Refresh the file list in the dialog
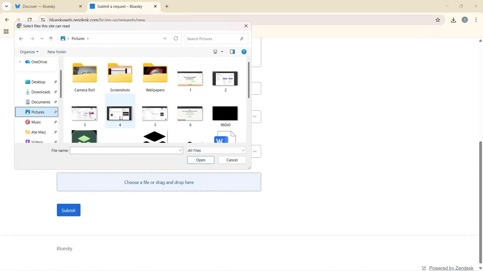The height and width of the screenshot is (271, 483). [x=176, y=38]
